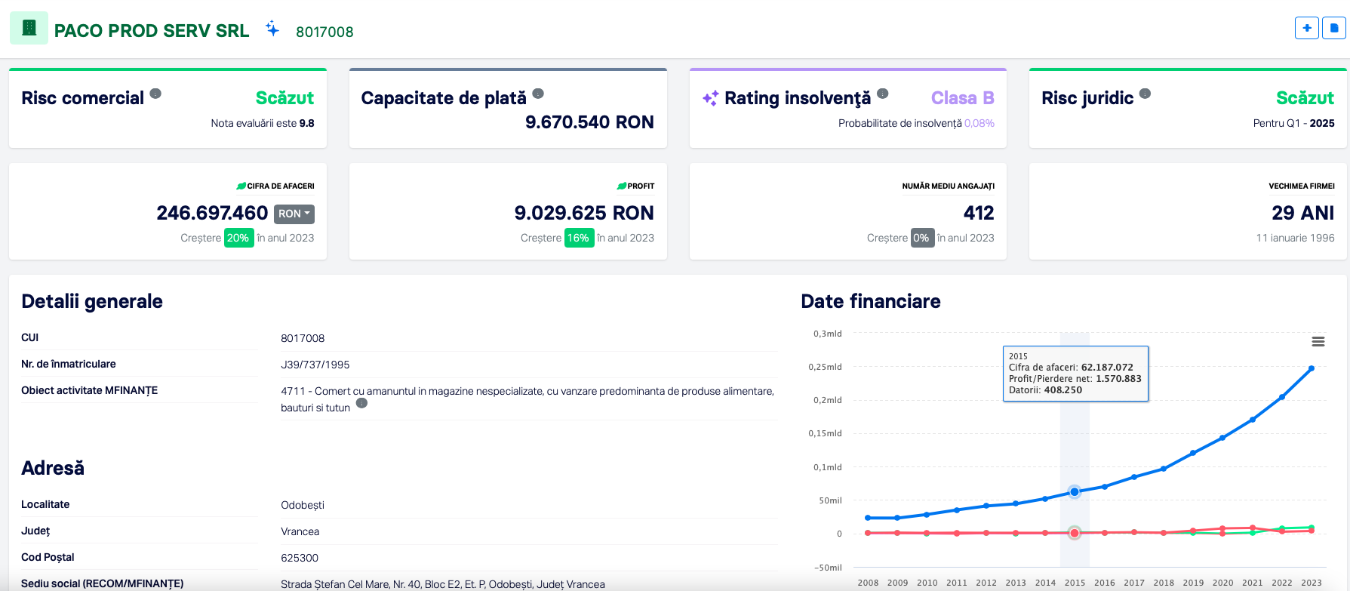Click the 16% growth badge for profit
1350x591 pixels.
[579, 238]
